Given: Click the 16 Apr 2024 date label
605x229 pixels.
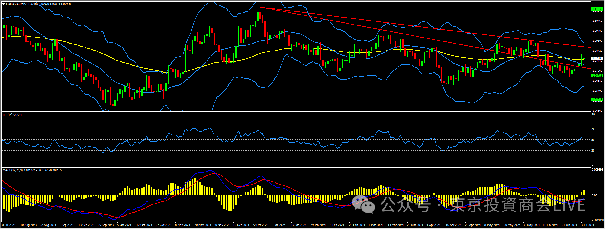Looking at the screenshot, I should point(453,225).
